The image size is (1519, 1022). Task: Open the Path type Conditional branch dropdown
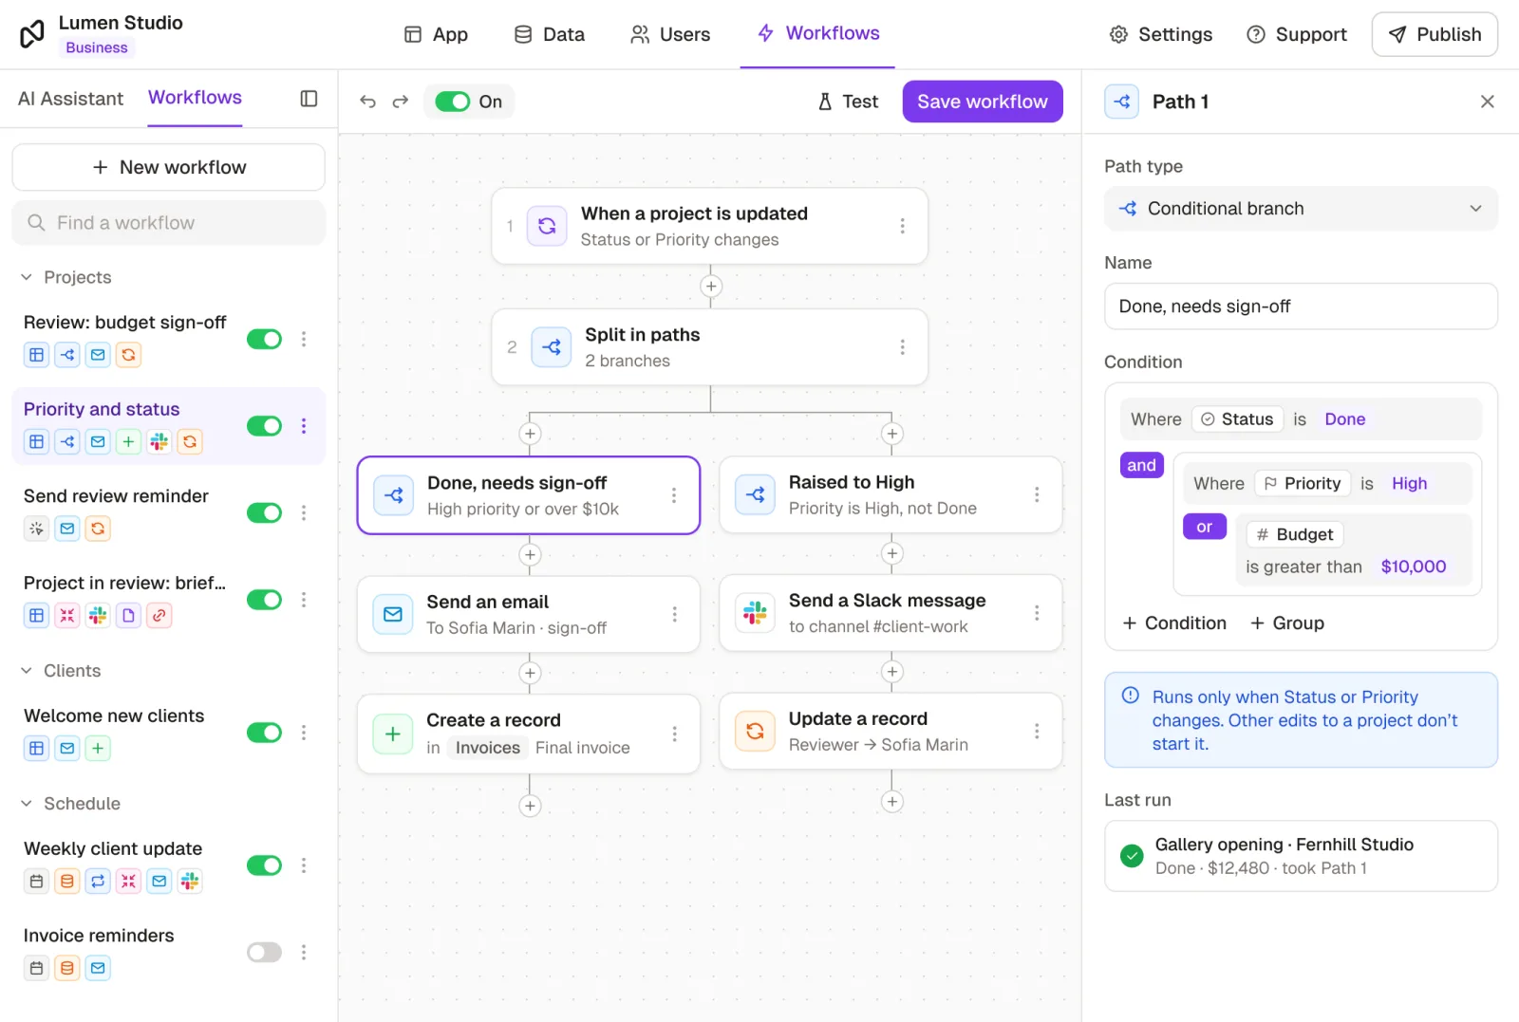(1301, 209)
